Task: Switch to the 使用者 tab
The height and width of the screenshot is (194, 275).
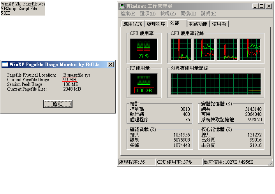Action: 219,24
